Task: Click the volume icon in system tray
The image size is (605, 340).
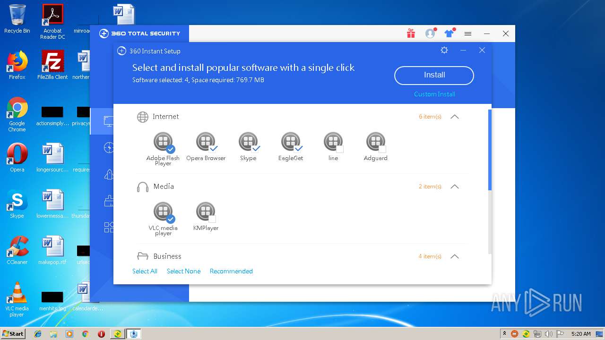Action: pos(549,334)
